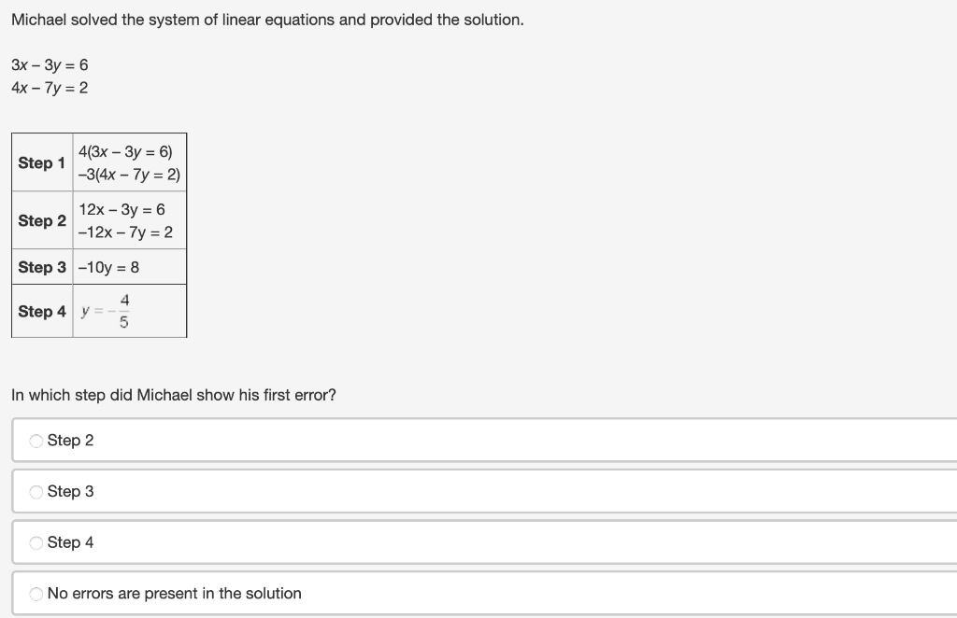Click the 'In which step did Michael' question text
Screen dimensions: 957x618
point(174,395)
